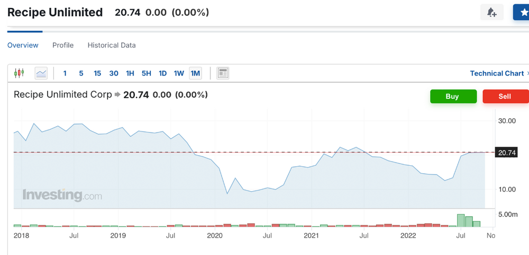This screenshot has width=529, height=255.
Task: Select 1 minute interval
Action: pos(65,73)
